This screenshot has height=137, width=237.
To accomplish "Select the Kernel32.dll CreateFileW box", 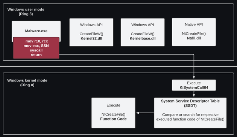I will 91,32.
